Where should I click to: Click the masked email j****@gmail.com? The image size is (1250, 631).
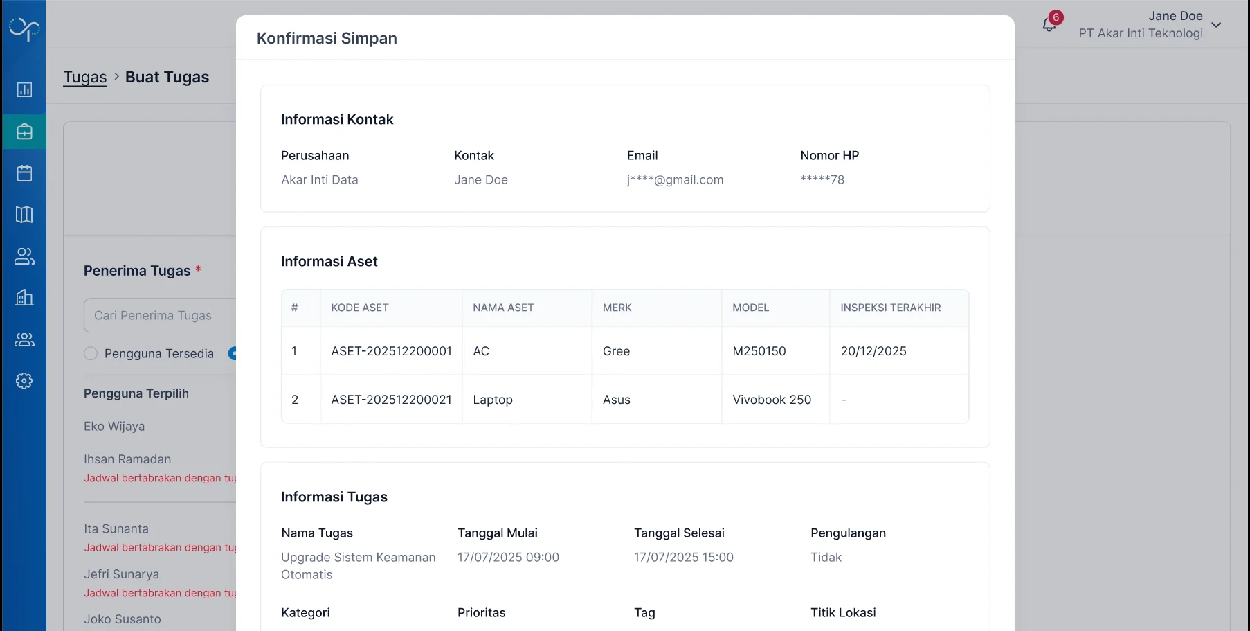(x=676, y=179)
